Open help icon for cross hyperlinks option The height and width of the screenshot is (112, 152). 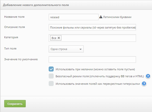144,84
